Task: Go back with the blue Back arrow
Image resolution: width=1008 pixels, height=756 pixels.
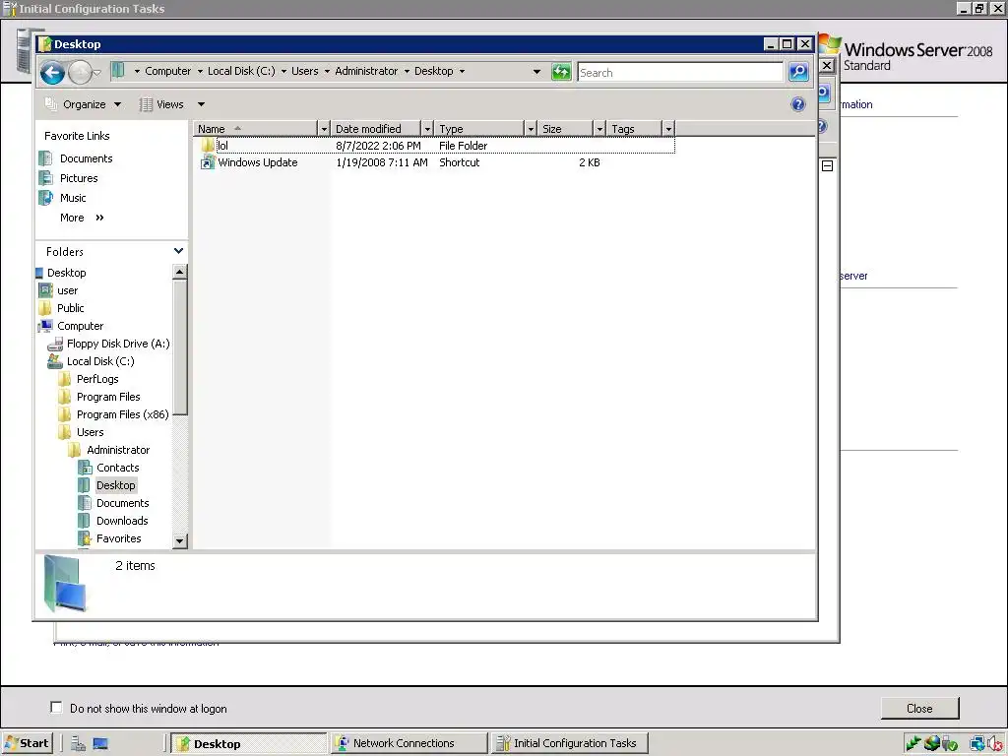Action: click(52, 72)
